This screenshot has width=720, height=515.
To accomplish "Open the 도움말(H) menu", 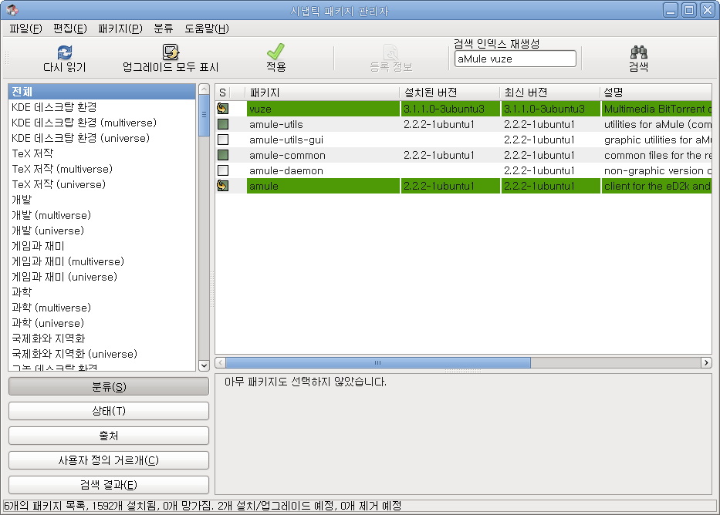I will coord(207,29).
